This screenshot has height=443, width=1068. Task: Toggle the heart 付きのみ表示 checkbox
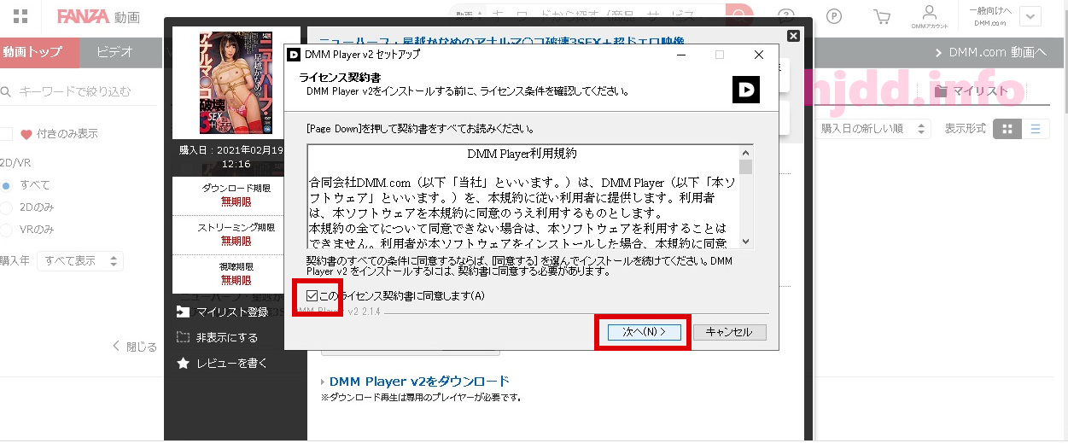[6, 134]
